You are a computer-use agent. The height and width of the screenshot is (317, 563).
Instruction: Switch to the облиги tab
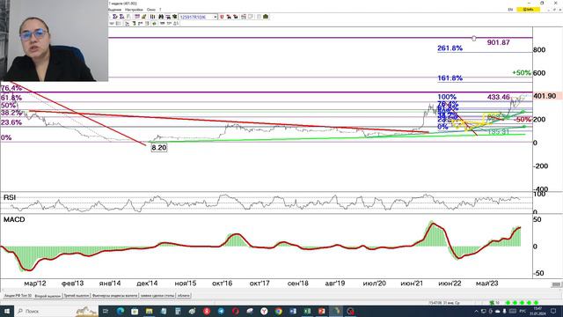click(x=184, y=296)
